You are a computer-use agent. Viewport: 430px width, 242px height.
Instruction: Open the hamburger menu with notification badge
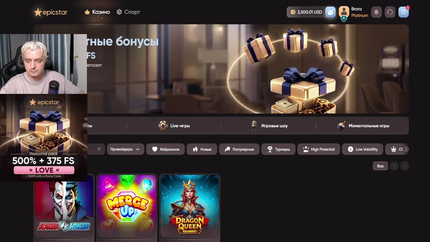tap(403, 12)
